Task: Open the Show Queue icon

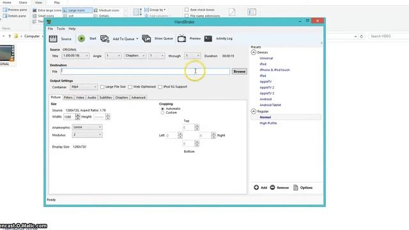Action: [x=146, y=38]
